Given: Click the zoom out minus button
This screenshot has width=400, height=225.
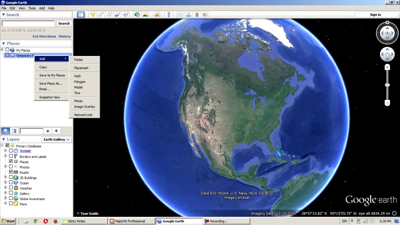Looking at the screenshot, I should tap(387, 103).
